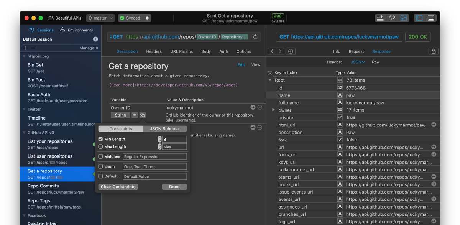Click the plus icon to add request
Image resolution: width=460 pixels, height=225 pixels.
point(26,48)
